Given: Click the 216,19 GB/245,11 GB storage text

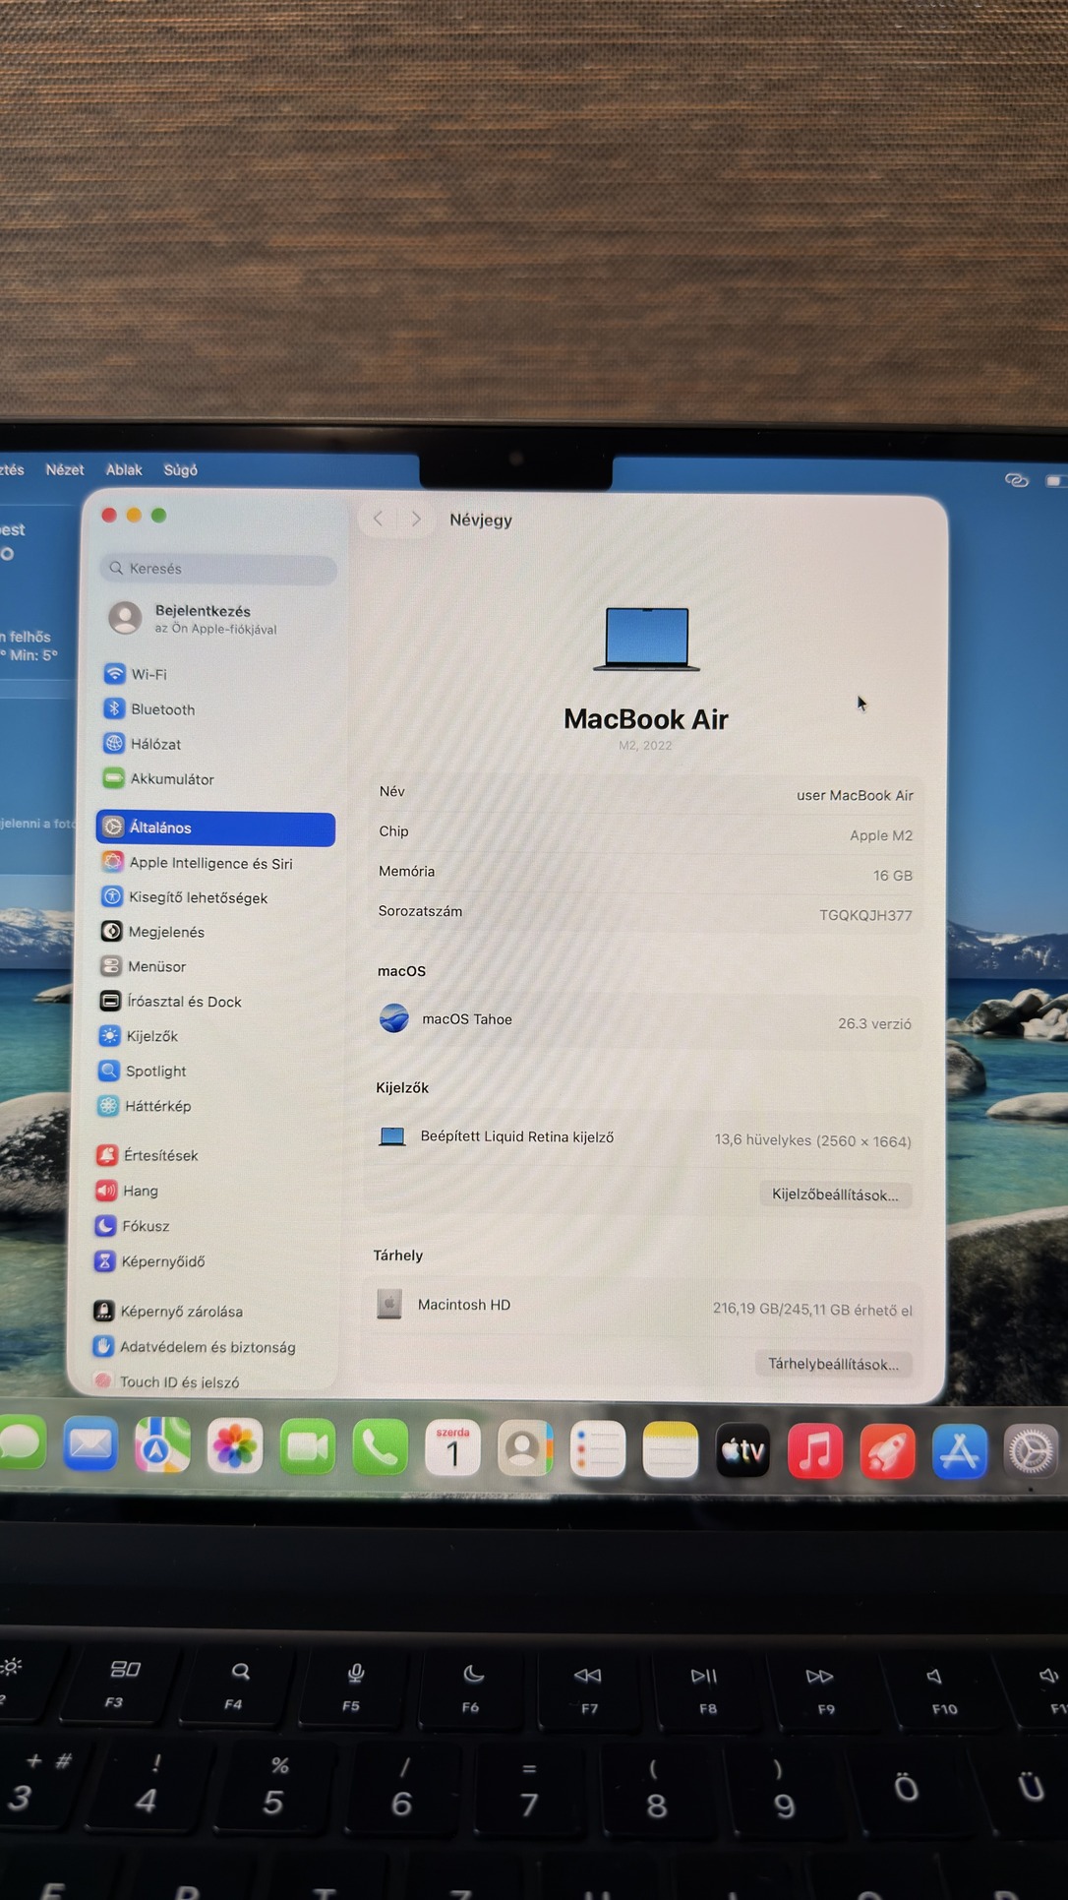Looking at the screenshot, I should [x=812, y=1310].
